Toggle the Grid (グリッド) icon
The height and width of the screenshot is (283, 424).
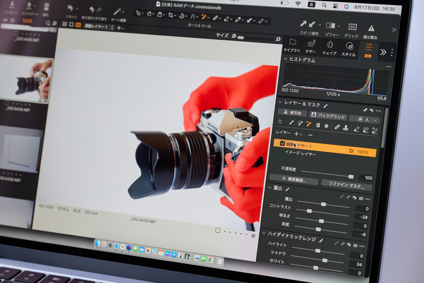click(x=352, y=27)
